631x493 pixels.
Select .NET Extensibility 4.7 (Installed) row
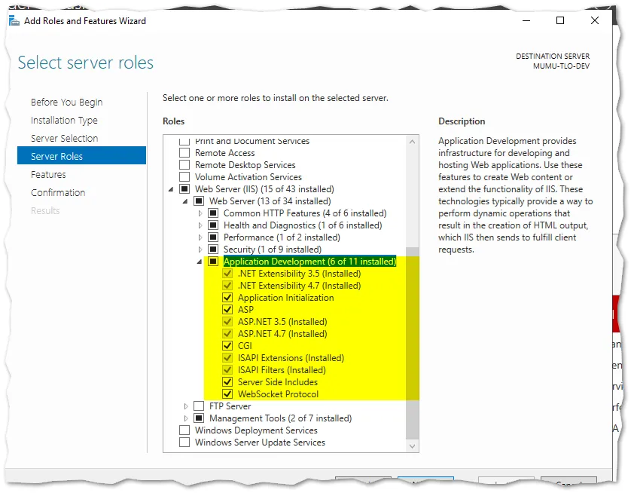(300, 286)
